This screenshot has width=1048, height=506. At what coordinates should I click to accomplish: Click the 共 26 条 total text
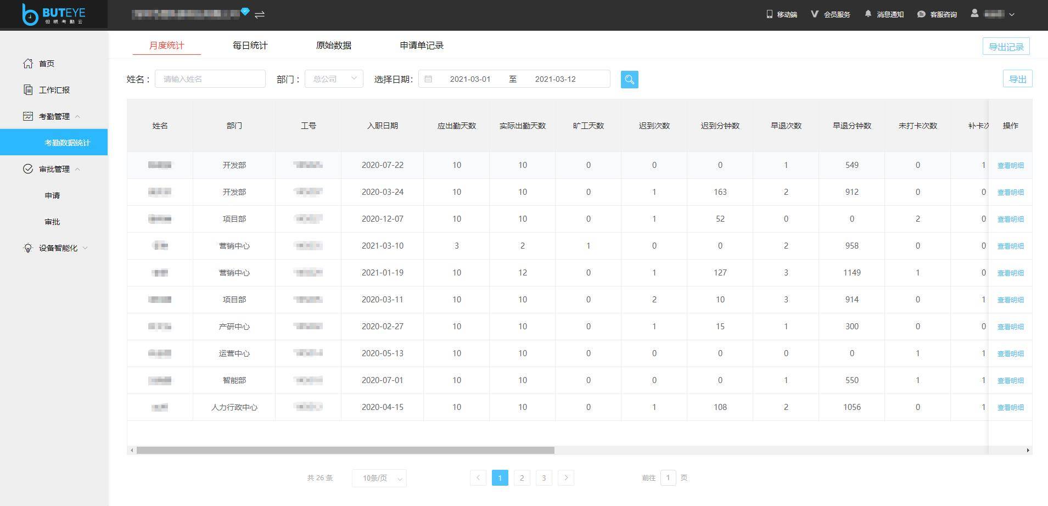pyautogui.click(x=320, y=478)
